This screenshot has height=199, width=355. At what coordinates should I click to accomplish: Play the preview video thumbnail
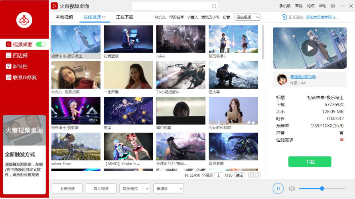[310, 48]
